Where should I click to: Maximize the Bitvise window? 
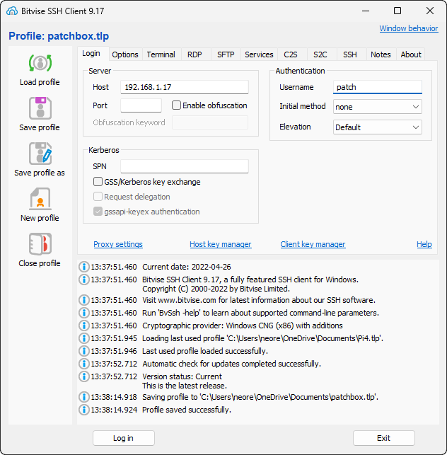[x=397, y=11]
